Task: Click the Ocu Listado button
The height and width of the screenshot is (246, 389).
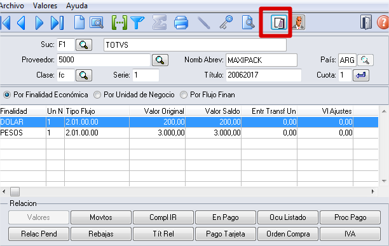Action: tap(288, 217)
